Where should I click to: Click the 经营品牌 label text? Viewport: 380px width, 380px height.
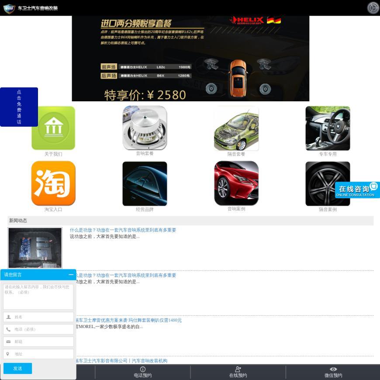[145, 209]
